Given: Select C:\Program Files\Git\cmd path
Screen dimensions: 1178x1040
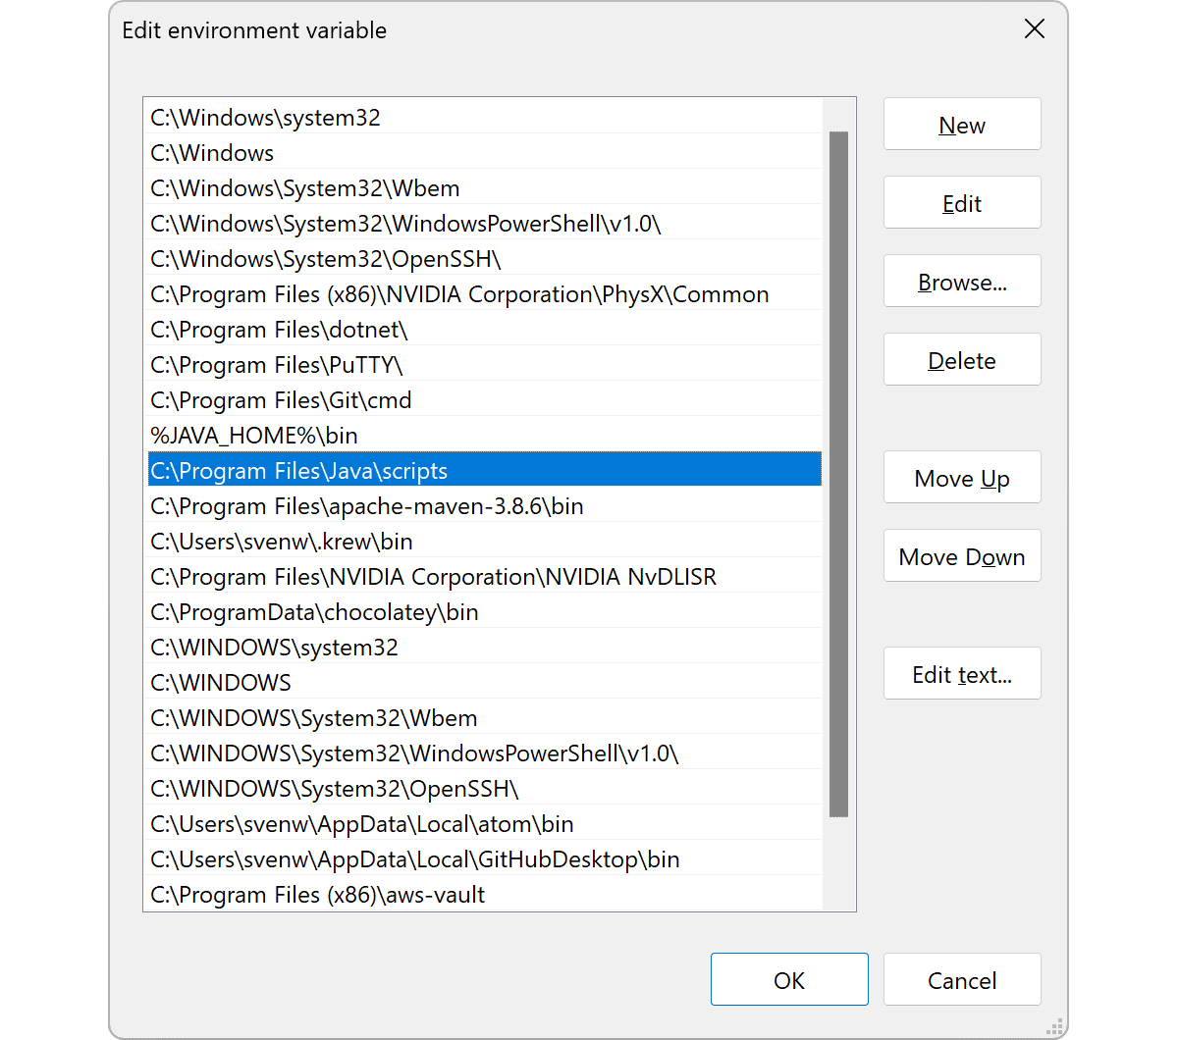Looking at the screenshot, I should [281, 400].
